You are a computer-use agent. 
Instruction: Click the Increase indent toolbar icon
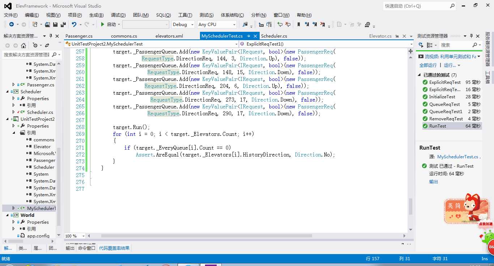[269, 25]
